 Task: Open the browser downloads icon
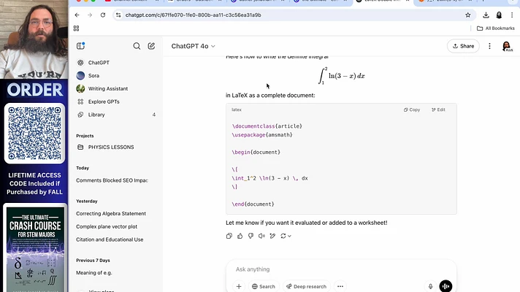tap(486, 15)
